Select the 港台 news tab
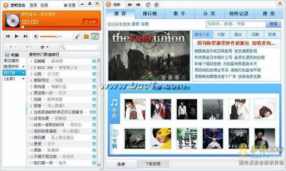Viewport: 286px width, 171px height. [x=238, y=34]
